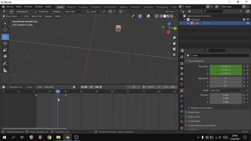Image resolution: width=251 pixels, height=141 pixels.
Task: Click the zoom view magnifier icon
Action: coord(174,38)
